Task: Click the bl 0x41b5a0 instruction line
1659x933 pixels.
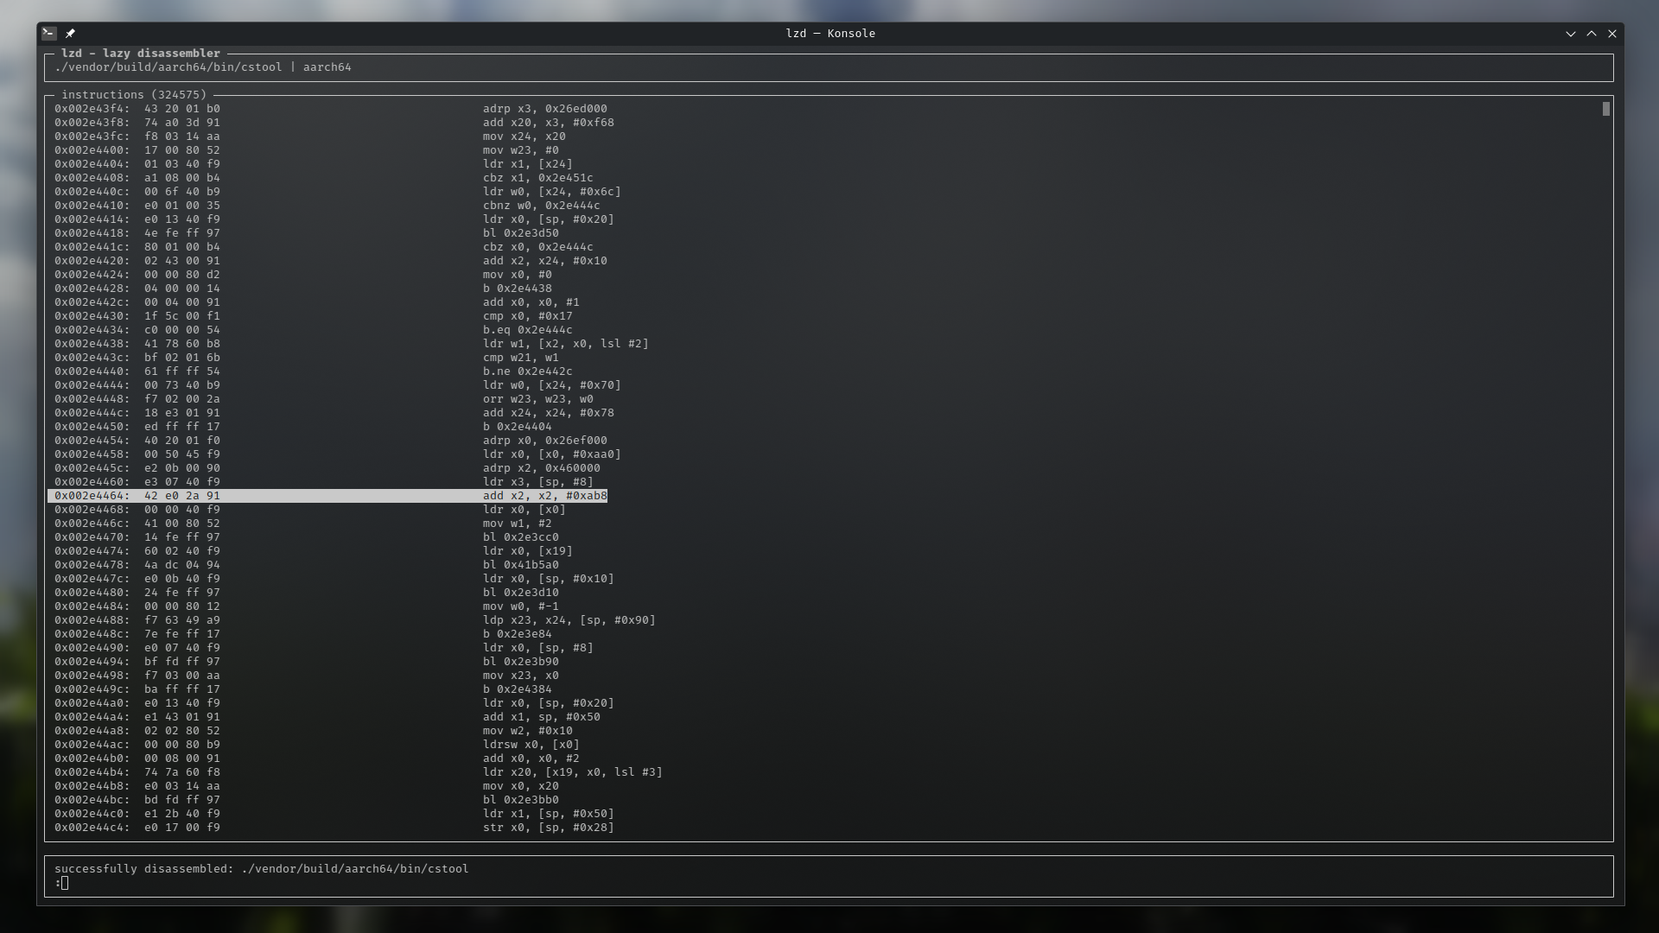Action: pyautogui.click(x=520, y=565)
